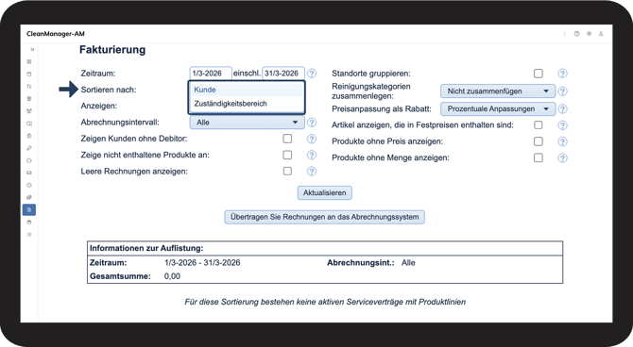Show help for Zeige nicht enthaltene Produkte
The height and width of the screenshot is (347, 633).
pos(312,156)
